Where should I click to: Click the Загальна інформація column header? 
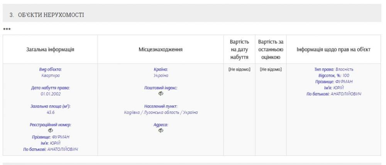(x=51, y=49)
